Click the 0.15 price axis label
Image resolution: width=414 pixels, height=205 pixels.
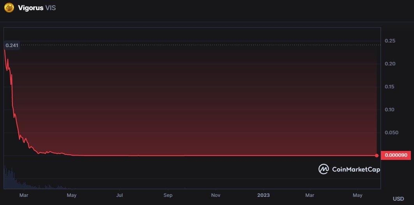[390, 87]
